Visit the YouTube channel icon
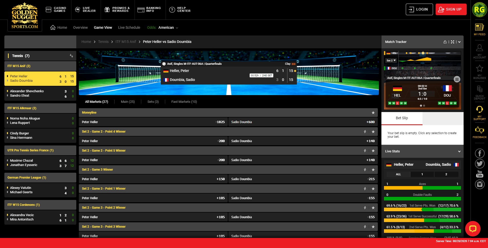488x248 pixels. coord(480,174)
